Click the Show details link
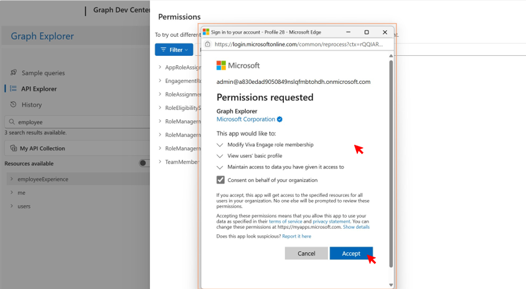This screenshot has width=526, height=289. (356, 227)
